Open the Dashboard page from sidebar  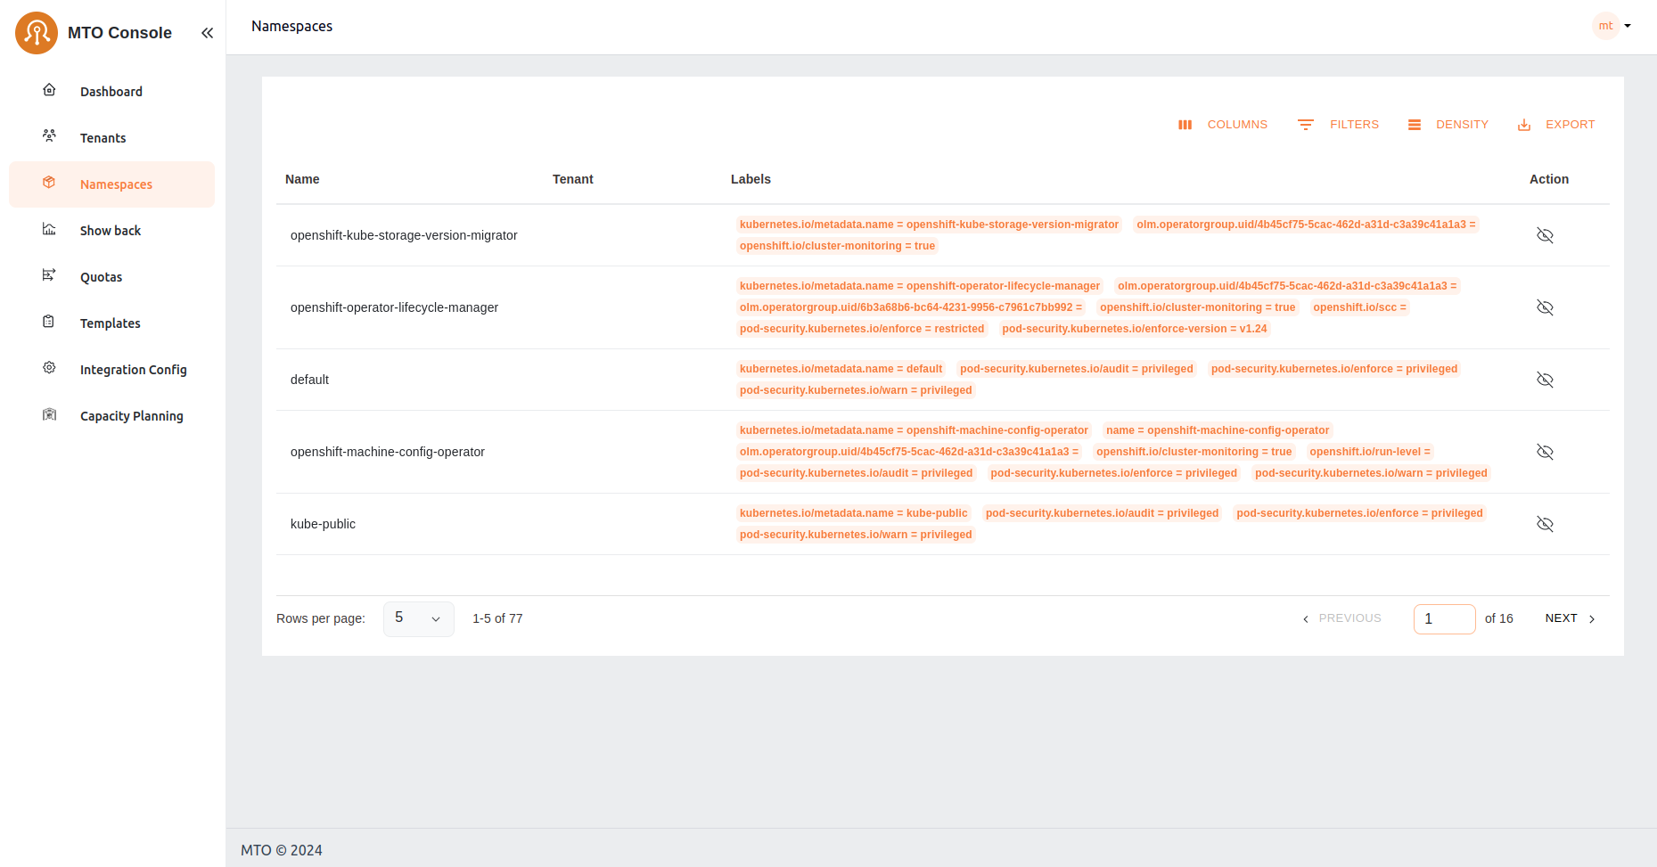[x=111, y=91]
